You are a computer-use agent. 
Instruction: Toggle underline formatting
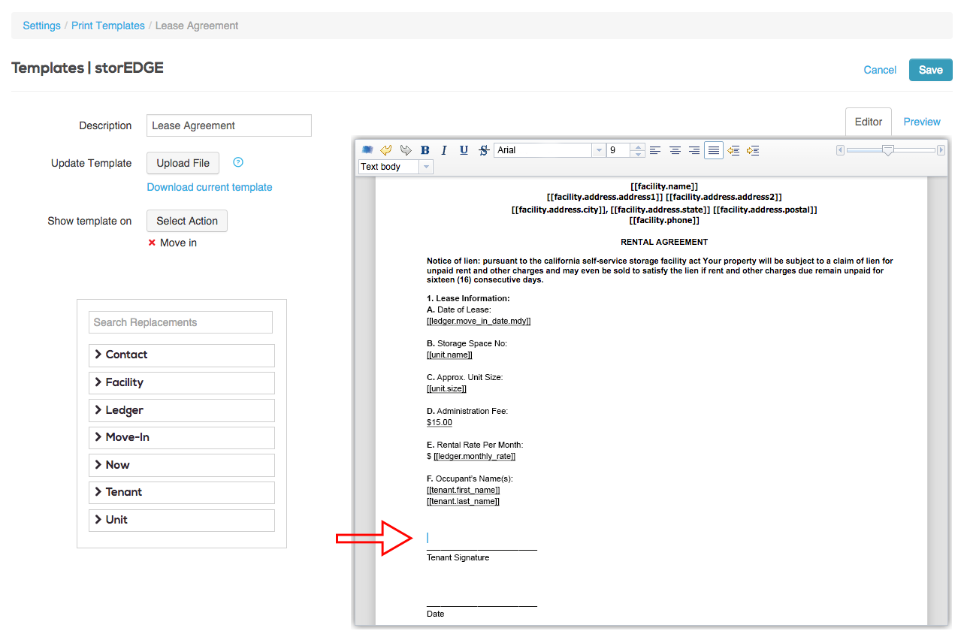(464, 150)
